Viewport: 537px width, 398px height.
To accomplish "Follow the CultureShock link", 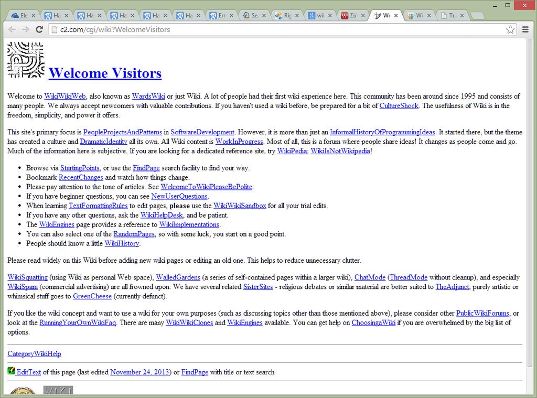I will 399,106.
